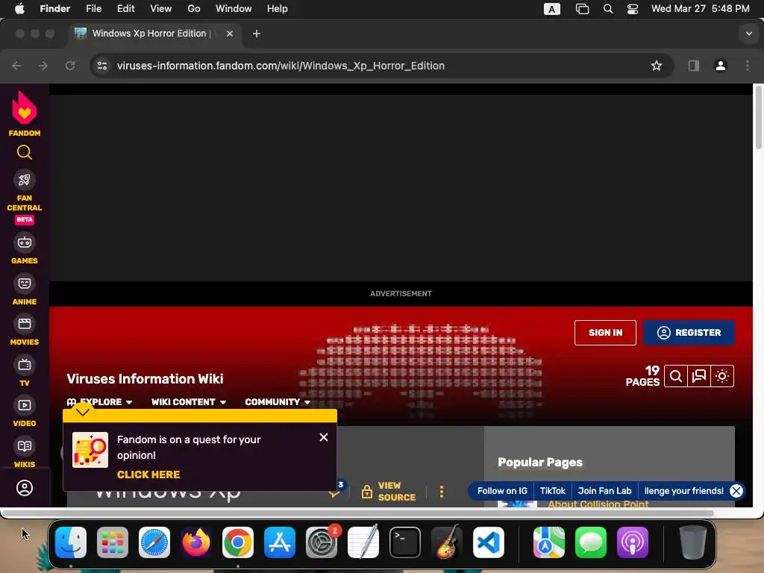Open the page more-options vertical dots
Screen dimensions: 764x573
click(442, 492)
